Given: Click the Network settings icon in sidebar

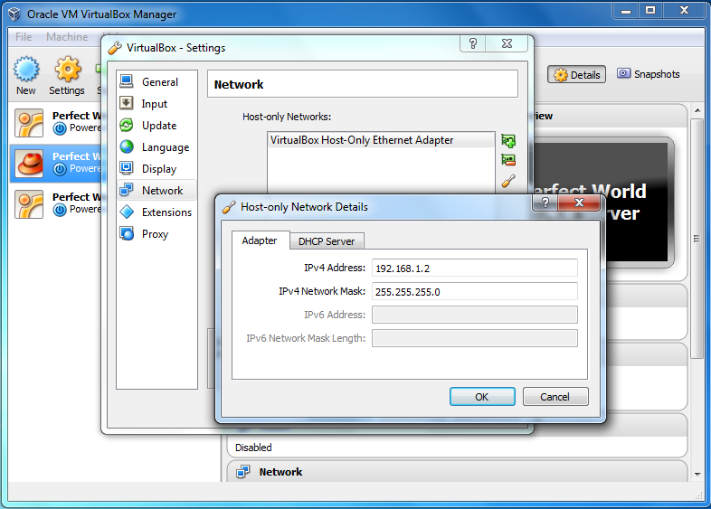Looking at the screenshot, I should (x=127, y=190).
